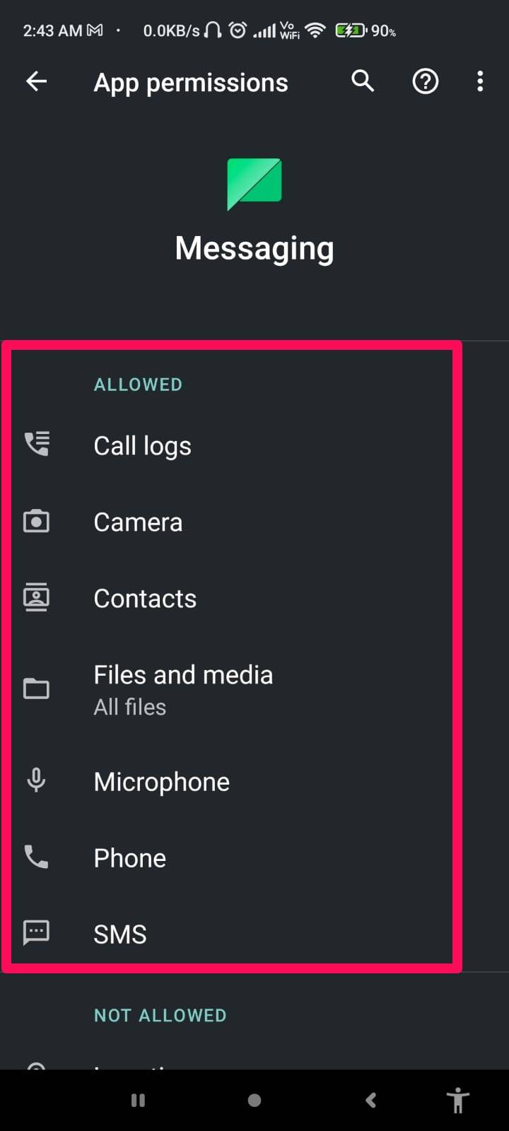Select the Call logs permission icon

[36, 443]
